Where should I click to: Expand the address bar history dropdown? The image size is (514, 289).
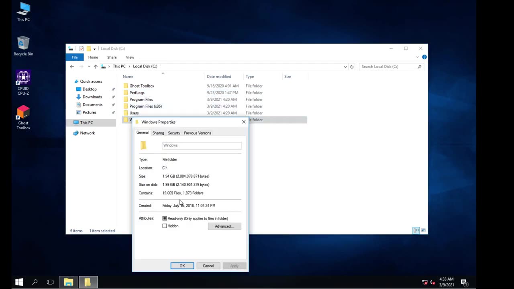click(345, 67)
